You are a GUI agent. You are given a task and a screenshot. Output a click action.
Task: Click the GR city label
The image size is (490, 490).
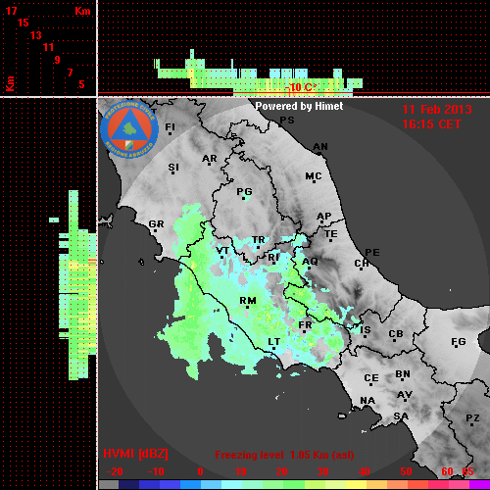click(156, 224)
